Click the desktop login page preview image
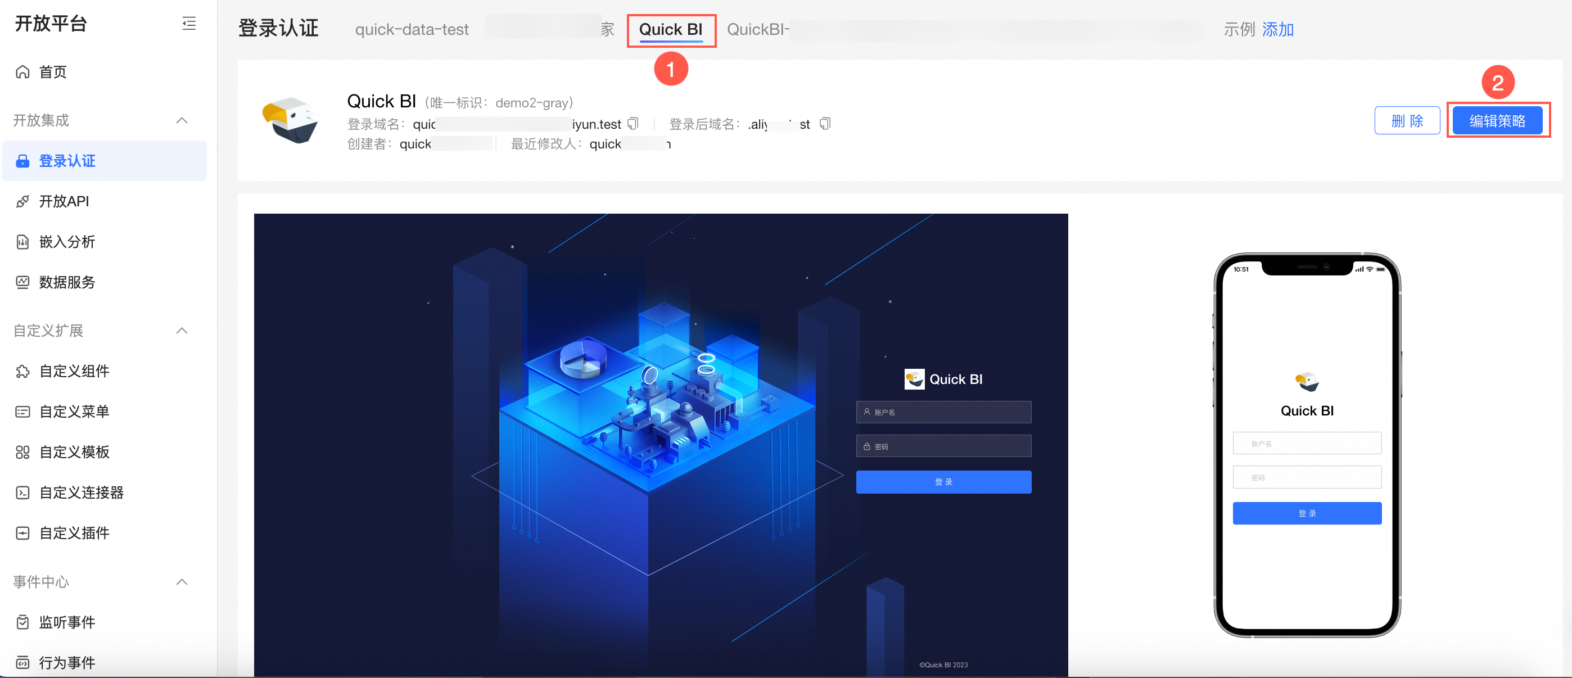The image size is (1572, 678). tap(661, 445)
